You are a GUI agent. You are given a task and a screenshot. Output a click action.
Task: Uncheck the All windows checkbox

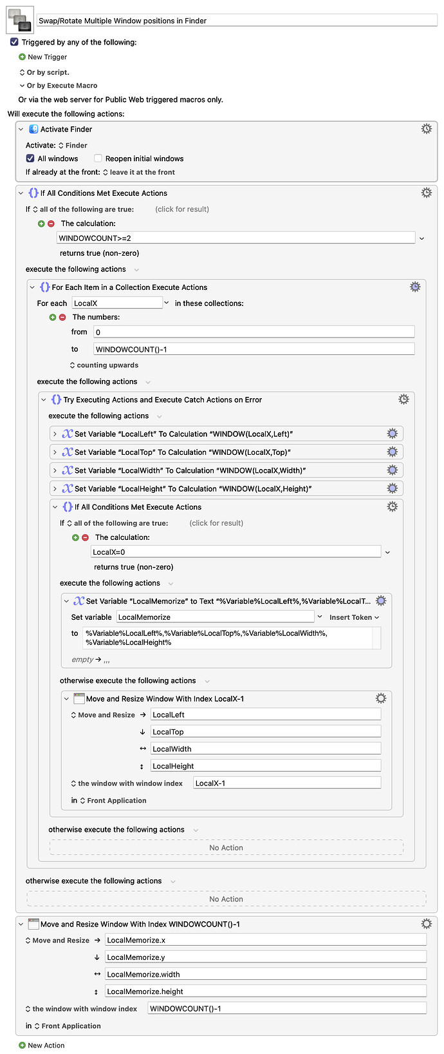tap(30, 158)
